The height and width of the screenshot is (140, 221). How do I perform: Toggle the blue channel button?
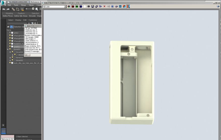click(81, 6)
